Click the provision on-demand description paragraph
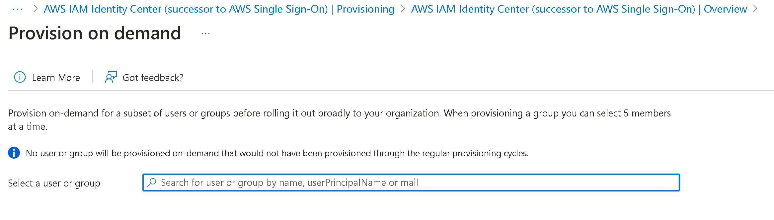This screenshot has height=220, width=774. [x=339, y=113]
